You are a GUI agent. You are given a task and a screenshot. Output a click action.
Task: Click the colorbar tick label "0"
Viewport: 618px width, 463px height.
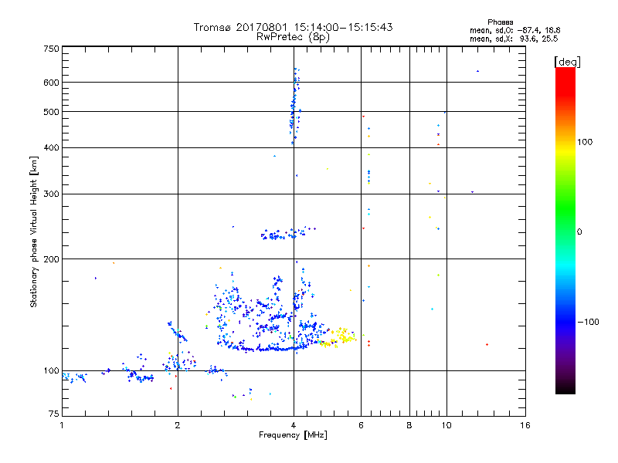coord(579,232)
